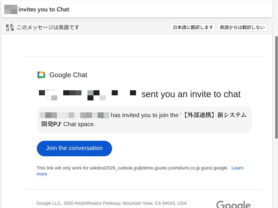
Task: Click the Google LLC address footer text
Action: (111, 203)
